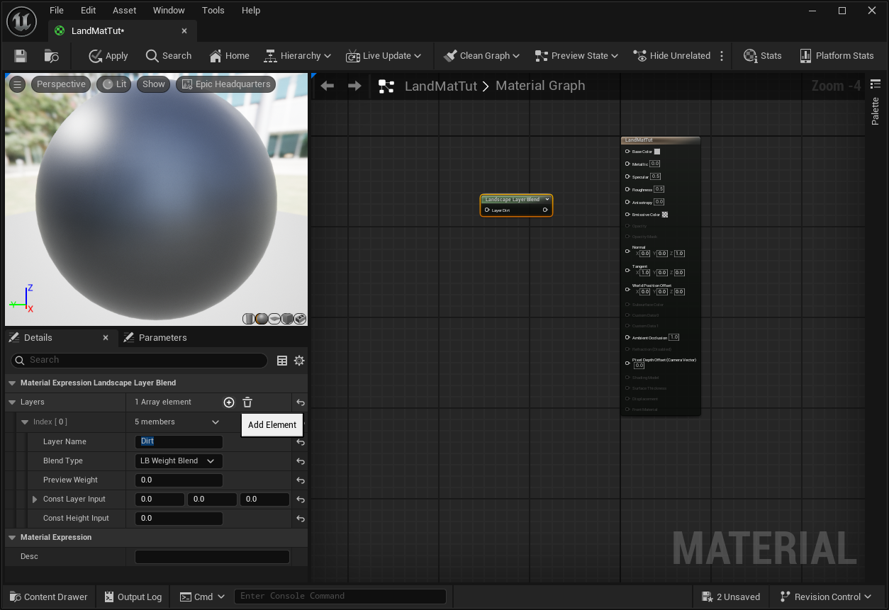Open the toolbar three-dots overflow menu
This screenshot has height=610, width=889.
722,56
